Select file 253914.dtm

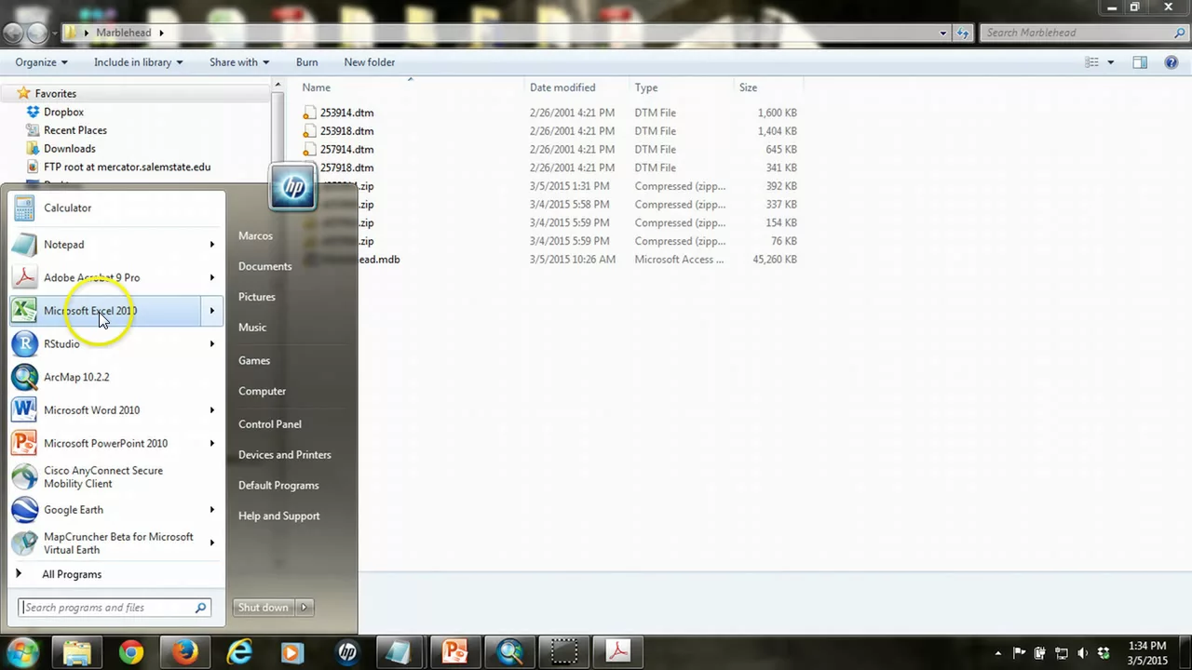(x=346, y=113)
